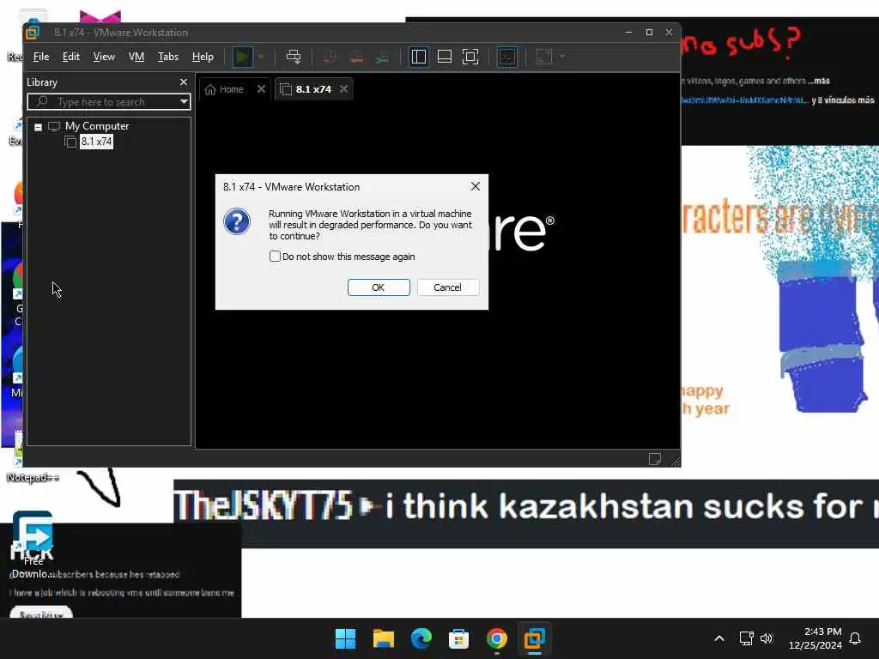This screenshot has width=879, height=659.
Task: Open the Snapshot Manager icon
Action: click(382, 57)
